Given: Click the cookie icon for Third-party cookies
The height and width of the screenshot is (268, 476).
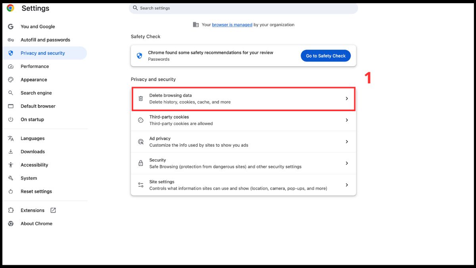Looking at the screenshot, I should point(140,120).
